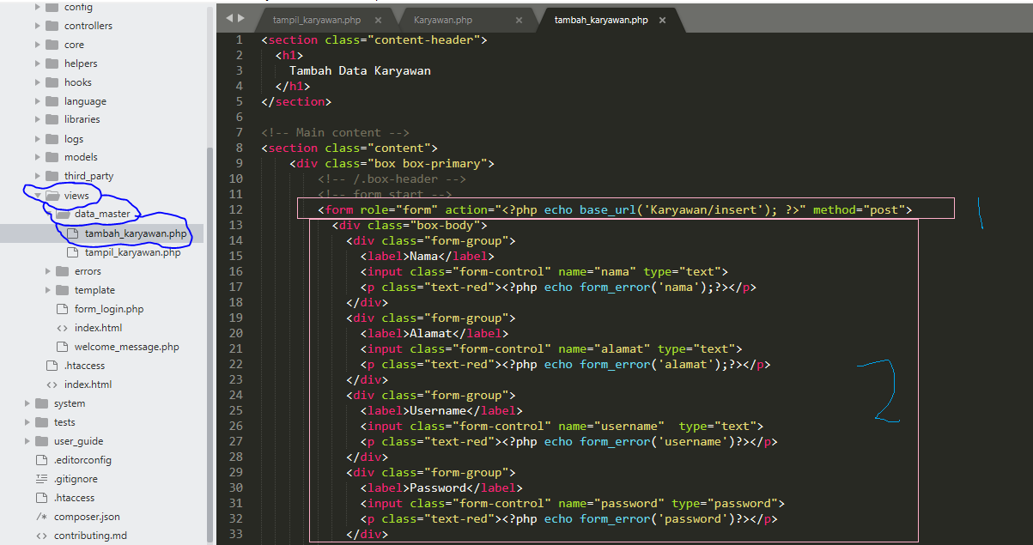Screen dimensions: 1033x545
Task: Expand the template folder arrow
Action: (48, 290)
